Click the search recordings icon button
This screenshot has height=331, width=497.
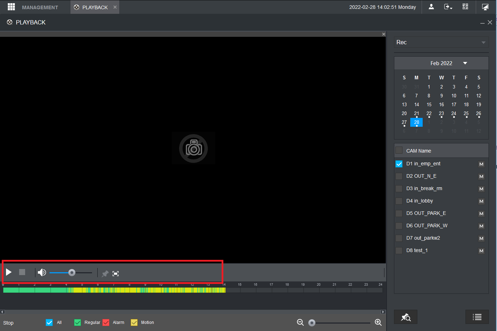(406, 317)
